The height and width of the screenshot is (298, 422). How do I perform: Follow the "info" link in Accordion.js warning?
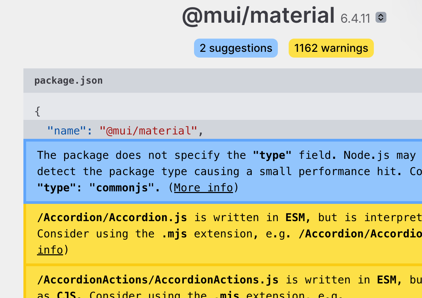coord(50,250)
